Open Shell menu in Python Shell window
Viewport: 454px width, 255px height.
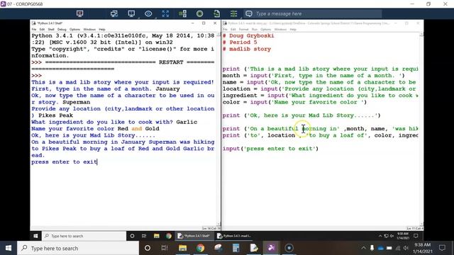[51, 30]
